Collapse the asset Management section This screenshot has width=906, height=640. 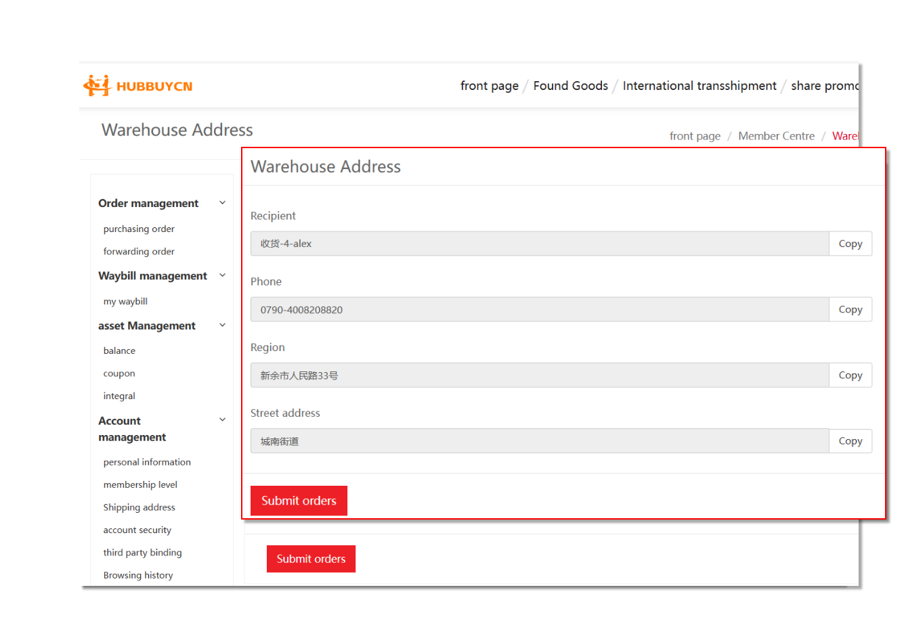pos(222,325)
